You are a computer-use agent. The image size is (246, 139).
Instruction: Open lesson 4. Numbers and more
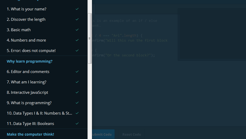[x=26, y=40]
